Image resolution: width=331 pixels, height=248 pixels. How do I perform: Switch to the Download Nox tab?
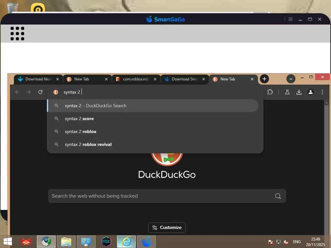[38, 79]
